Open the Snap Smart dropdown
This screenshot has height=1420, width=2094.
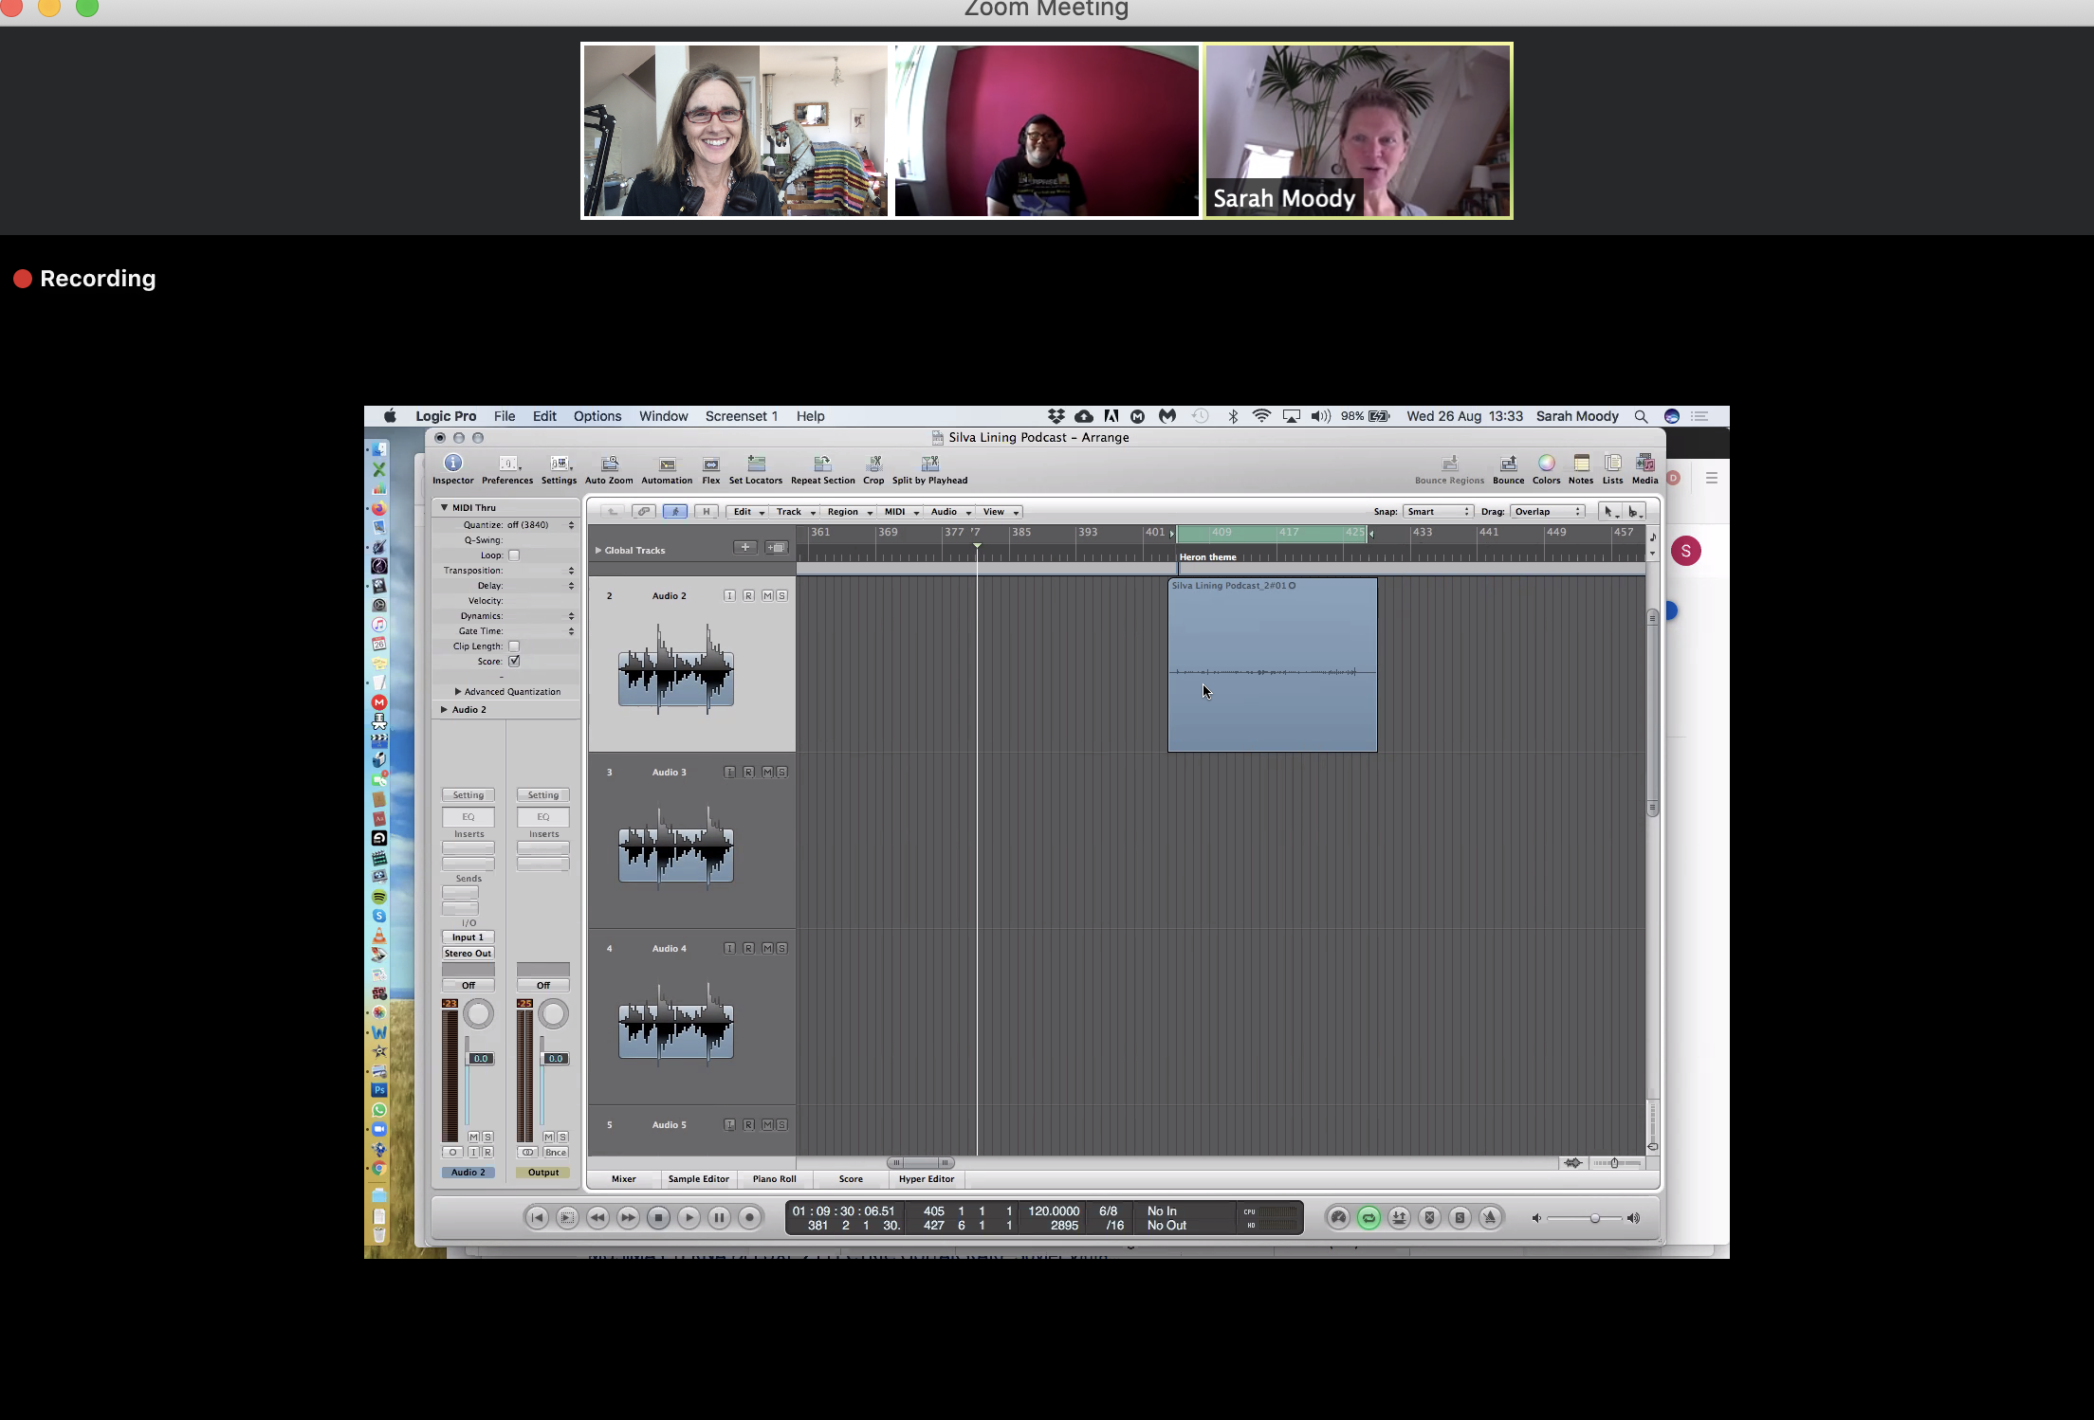tap(1437, 512)
